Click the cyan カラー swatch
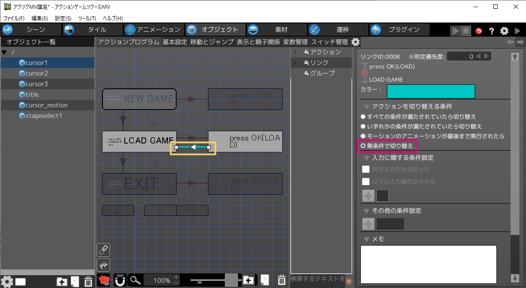This screenshot has height=288, width=526. (431, 91)
